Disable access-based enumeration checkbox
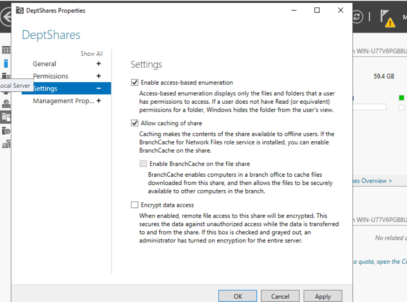This screenshot has height=302, width=407. [x=135, y=82]
